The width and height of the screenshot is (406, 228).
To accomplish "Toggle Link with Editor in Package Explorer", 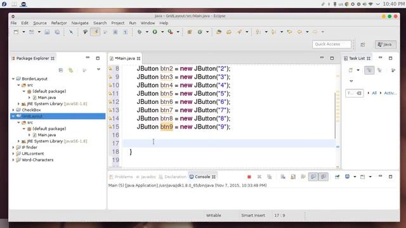I will (x=70, y=70).
